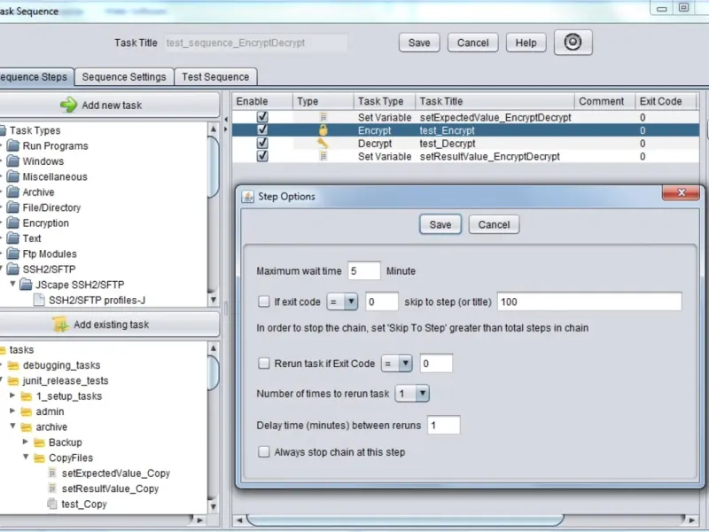Click the Add existing task icon
Viewport: 709px width, 532px height.
60,325
